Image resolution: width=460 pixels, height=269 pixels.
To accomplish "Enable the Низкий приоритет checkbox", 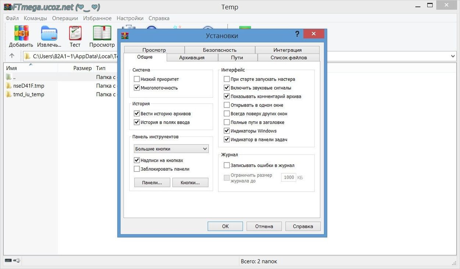I will coord(137,79).
